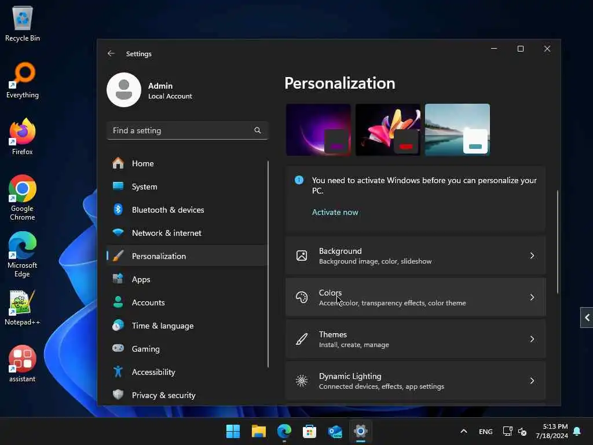The width and height of the screenshot is (593, 445).
Task: Click the Find a setting field
Action: [x=187, y=130]
